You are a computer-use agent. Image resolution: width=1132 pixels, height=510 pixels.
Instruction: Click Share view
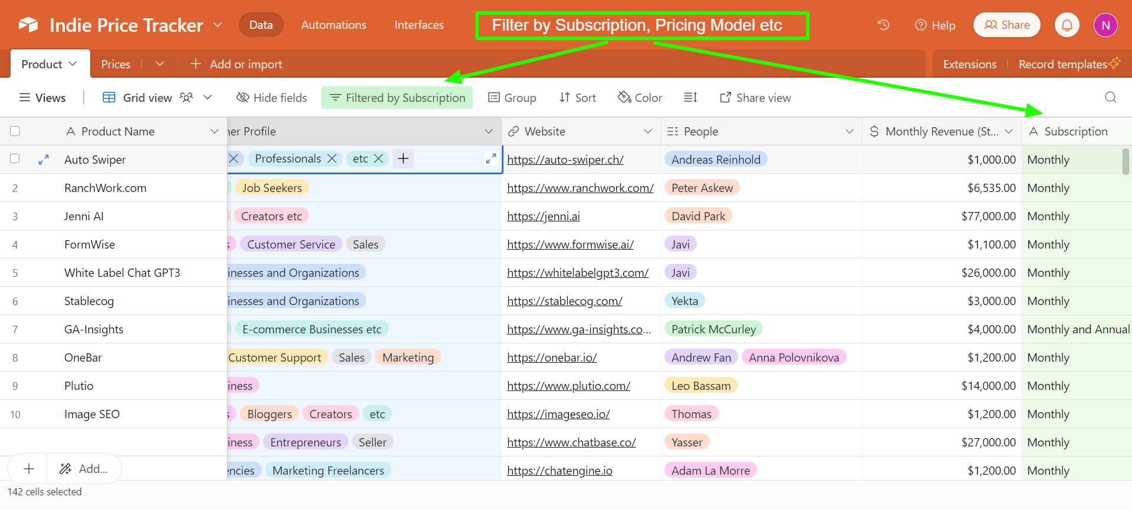click(755, 97)
